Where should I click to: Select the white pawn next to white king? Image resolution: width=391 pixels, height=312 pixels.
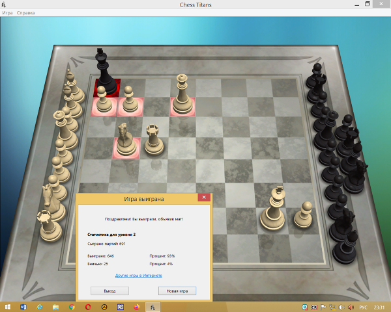(x=302, y=214)
